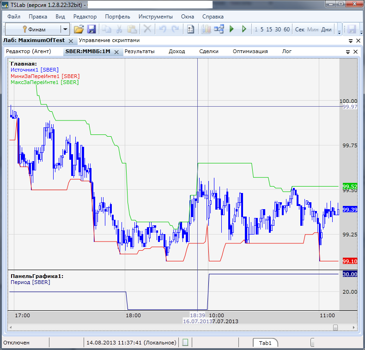Expand the toolbar overflow options arrow
Viewport: 365px width, 350px height.
(339, 30)
